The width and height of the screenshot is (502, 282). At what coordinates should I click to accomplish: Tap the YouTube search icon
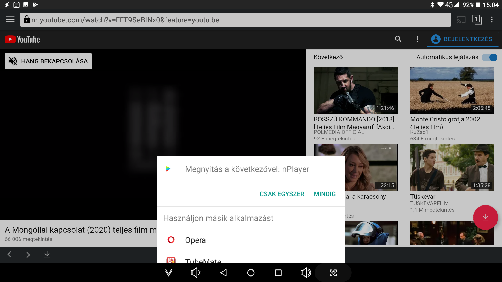398,39
